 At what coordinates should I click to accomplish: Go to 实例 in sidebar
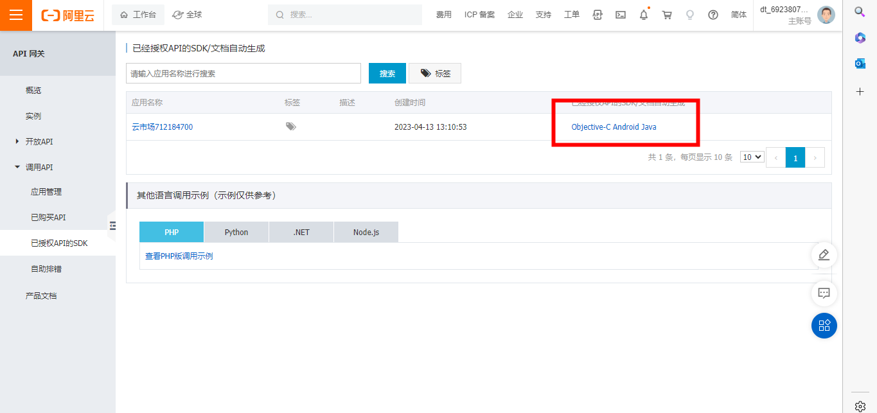tap(33, 116)
